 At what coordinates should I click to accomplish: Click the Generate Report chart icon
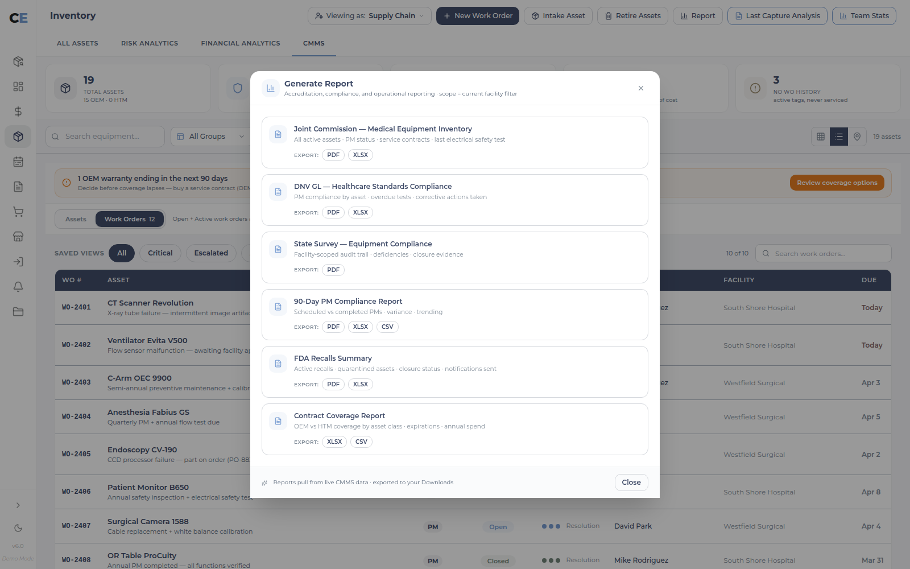[271, 88]
